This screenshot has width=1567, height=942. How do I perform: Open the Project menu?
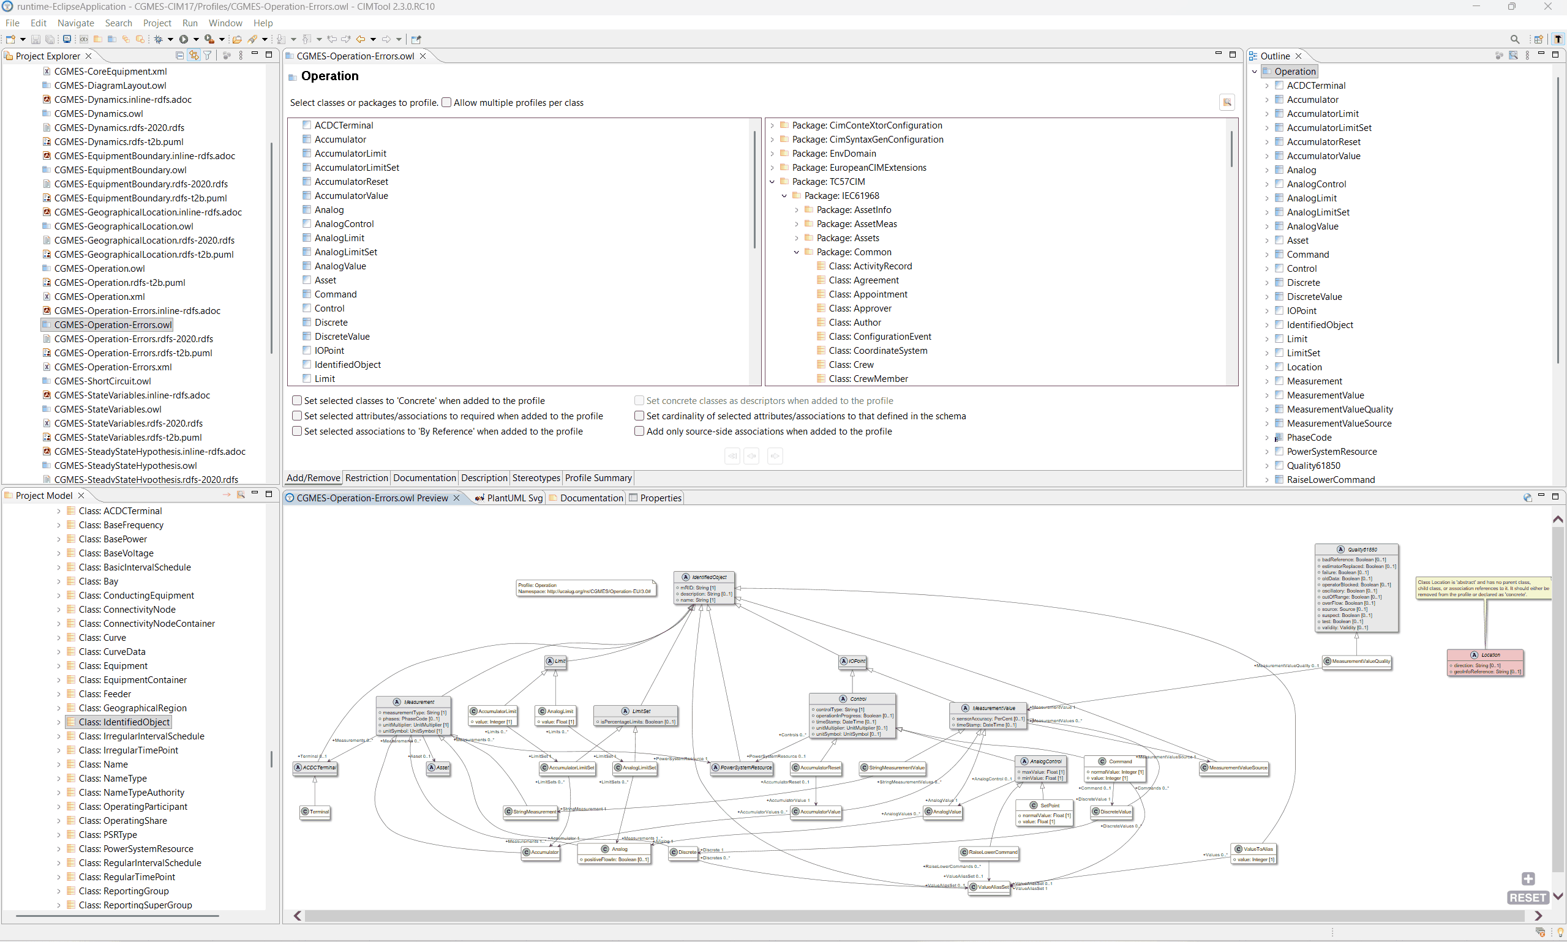(157, 23)
